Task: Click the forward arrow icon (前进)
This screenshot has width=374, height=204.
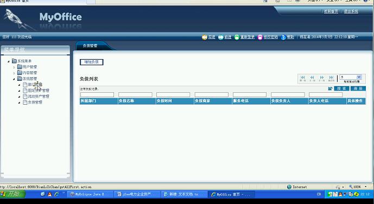Action: 220,37
